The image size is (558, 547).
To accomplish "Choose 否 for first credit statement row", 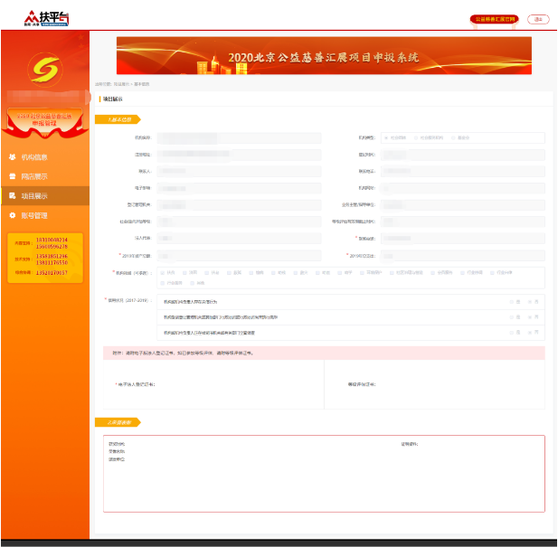I will pos(530,302).
